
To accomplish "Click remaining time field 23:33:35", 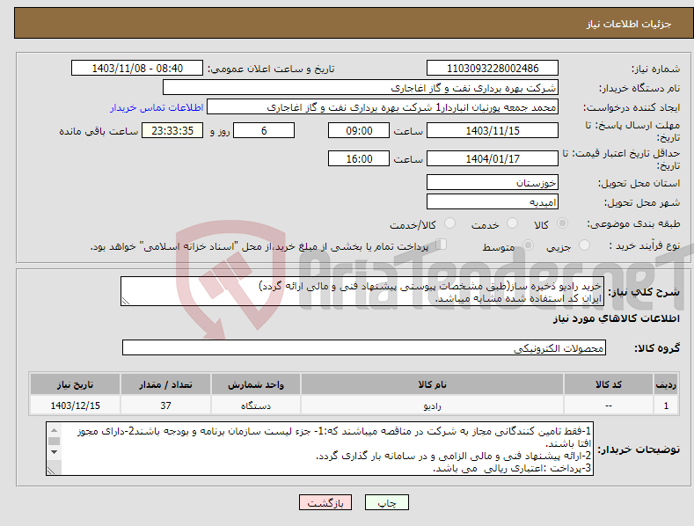I will pyautogui.click(x=172, y=130).
